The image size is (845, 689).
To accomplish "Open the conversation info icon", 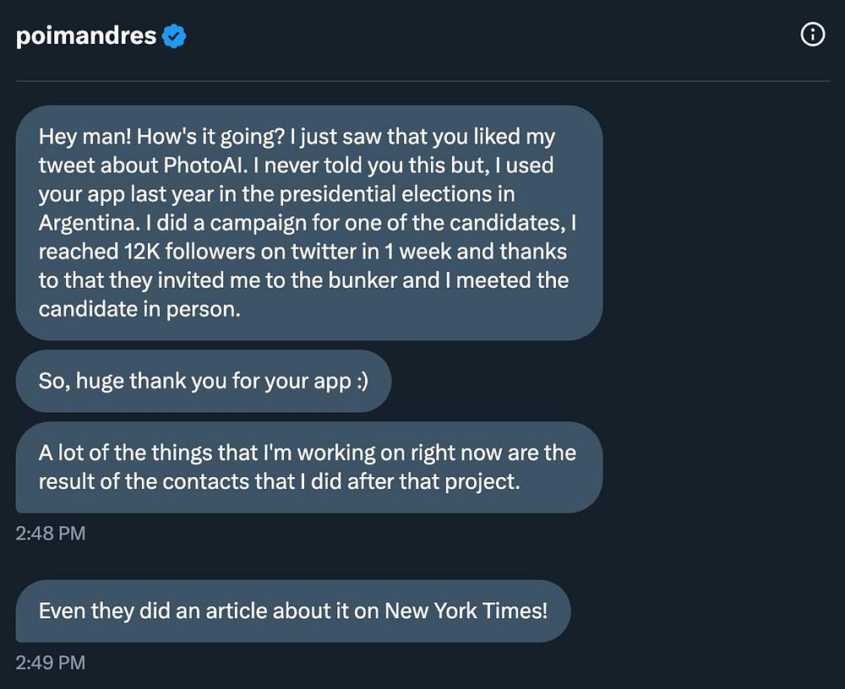I will 812,35.
